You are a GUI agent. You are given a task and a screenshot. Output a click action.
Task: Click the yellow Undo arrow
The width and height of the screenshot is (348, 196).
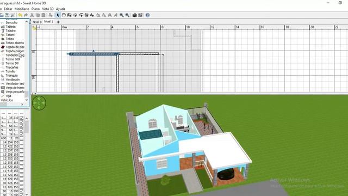click(20, 15)
